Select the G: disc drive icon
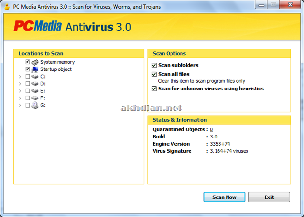This screenshot has width=304, height=217. [x=35, y=105]
